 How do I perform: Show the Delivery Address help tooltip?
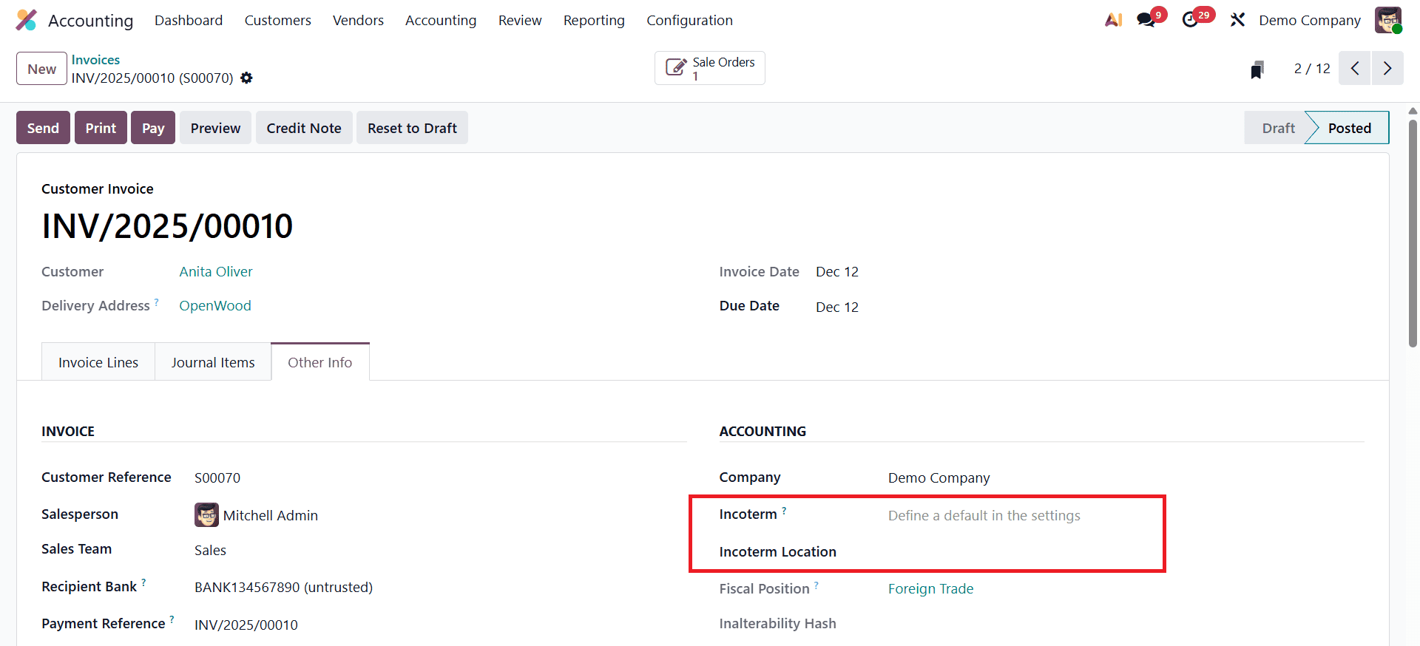pyautogui.click(x=157, y=302)
